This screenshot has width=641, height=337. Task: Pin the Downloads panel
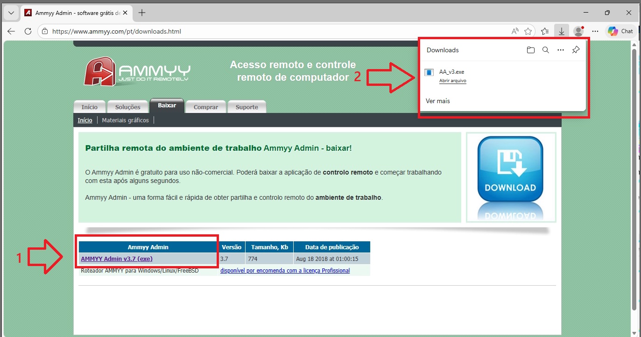pyautogui.click(x=576, y=50)
